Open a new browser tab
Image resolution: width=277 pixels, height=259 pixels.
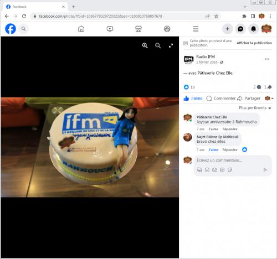pos(74,7)
